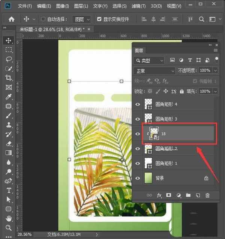
Task: Click the 填充 fill percentage field
Action: pyautogui.click(x=205, y=91)
